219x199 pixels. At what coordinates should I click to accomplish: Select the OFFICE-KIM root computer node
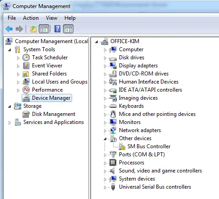pos(125,41)
